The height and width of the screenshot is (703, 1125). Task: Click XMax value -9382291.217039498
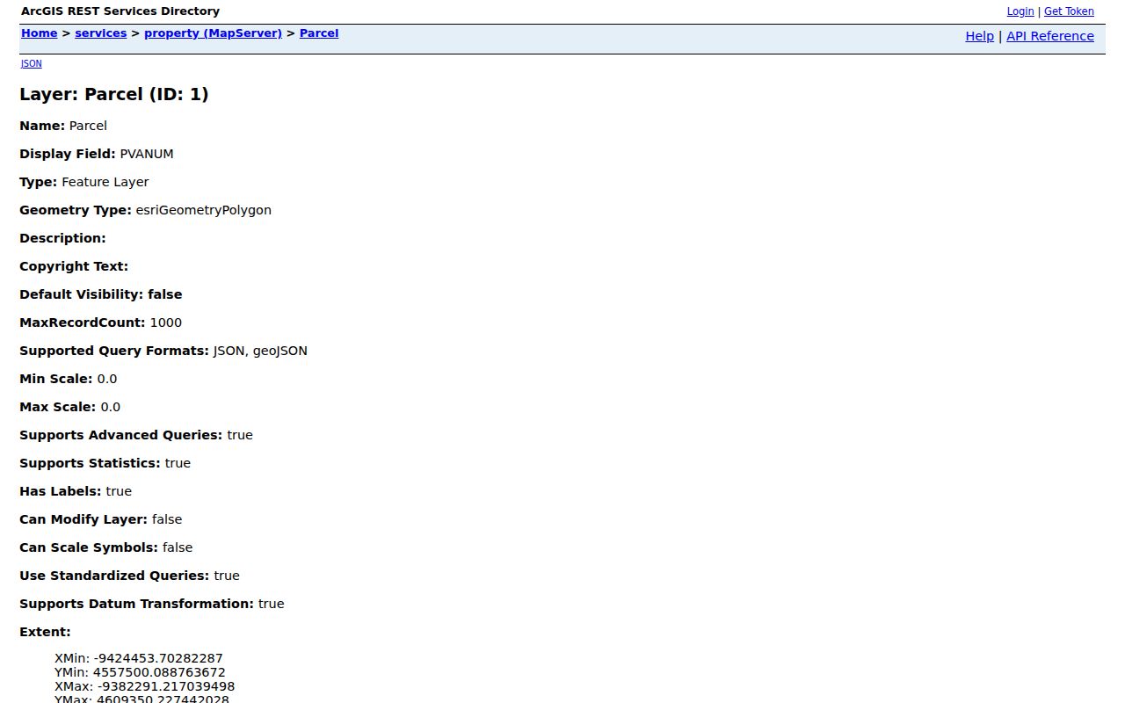(166, 686)
